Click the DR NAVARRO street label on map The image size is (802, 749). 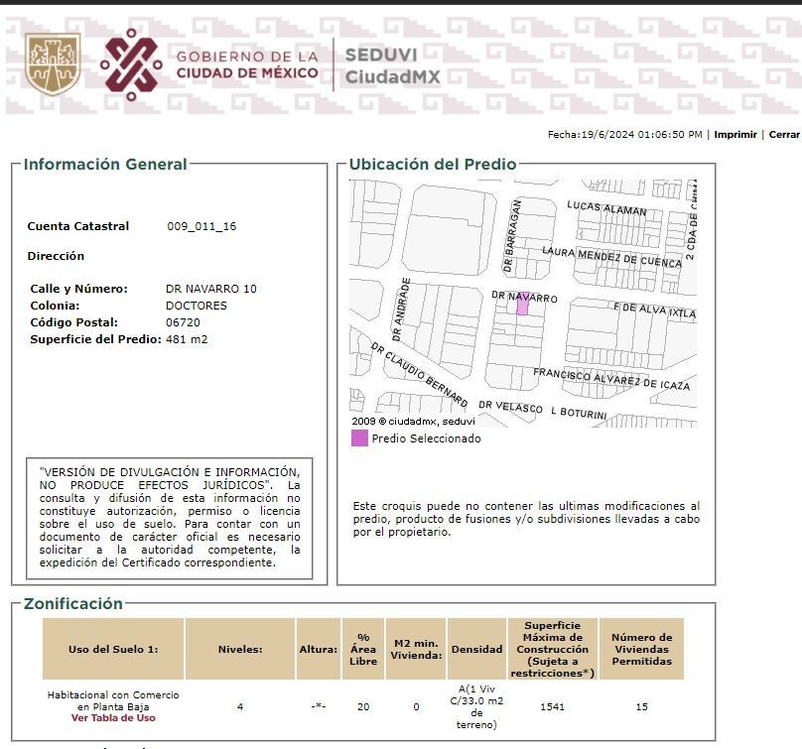[x=524, y=297]
